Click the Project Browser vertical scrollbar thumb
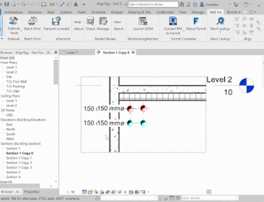 click(56, 72)
